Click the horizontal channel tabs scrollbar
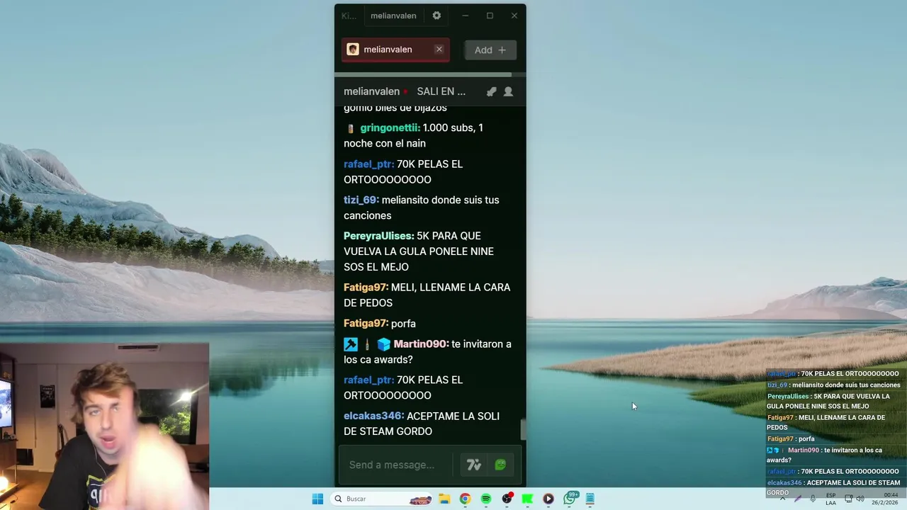 pos(423,74)
